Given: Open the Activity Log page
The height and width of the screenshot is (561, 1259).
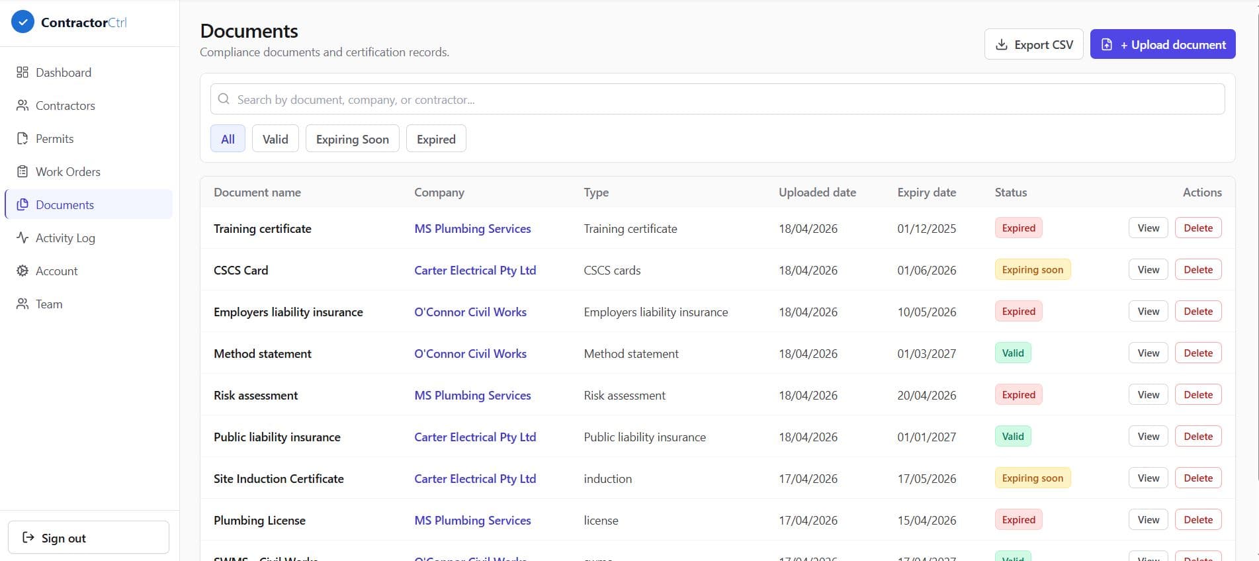Looking at the screenshot, I should click(x=89, y=237).
